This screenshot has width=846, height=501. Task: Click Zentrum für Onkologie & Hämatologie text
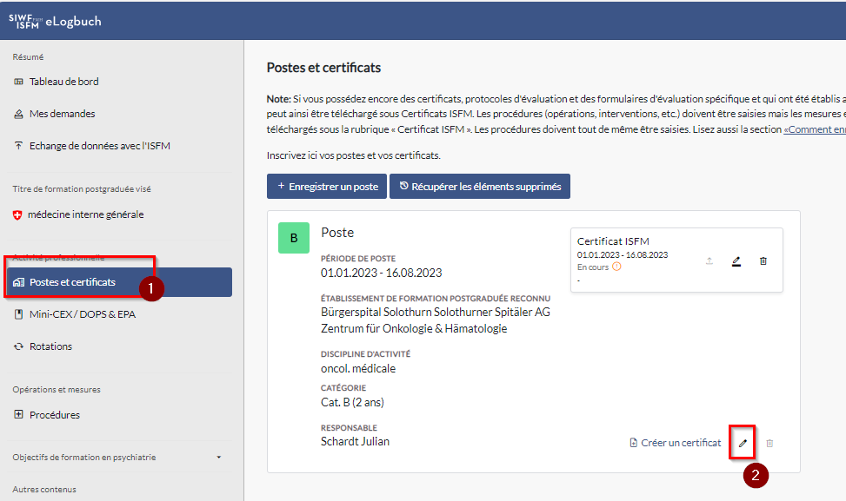(414, 328)
